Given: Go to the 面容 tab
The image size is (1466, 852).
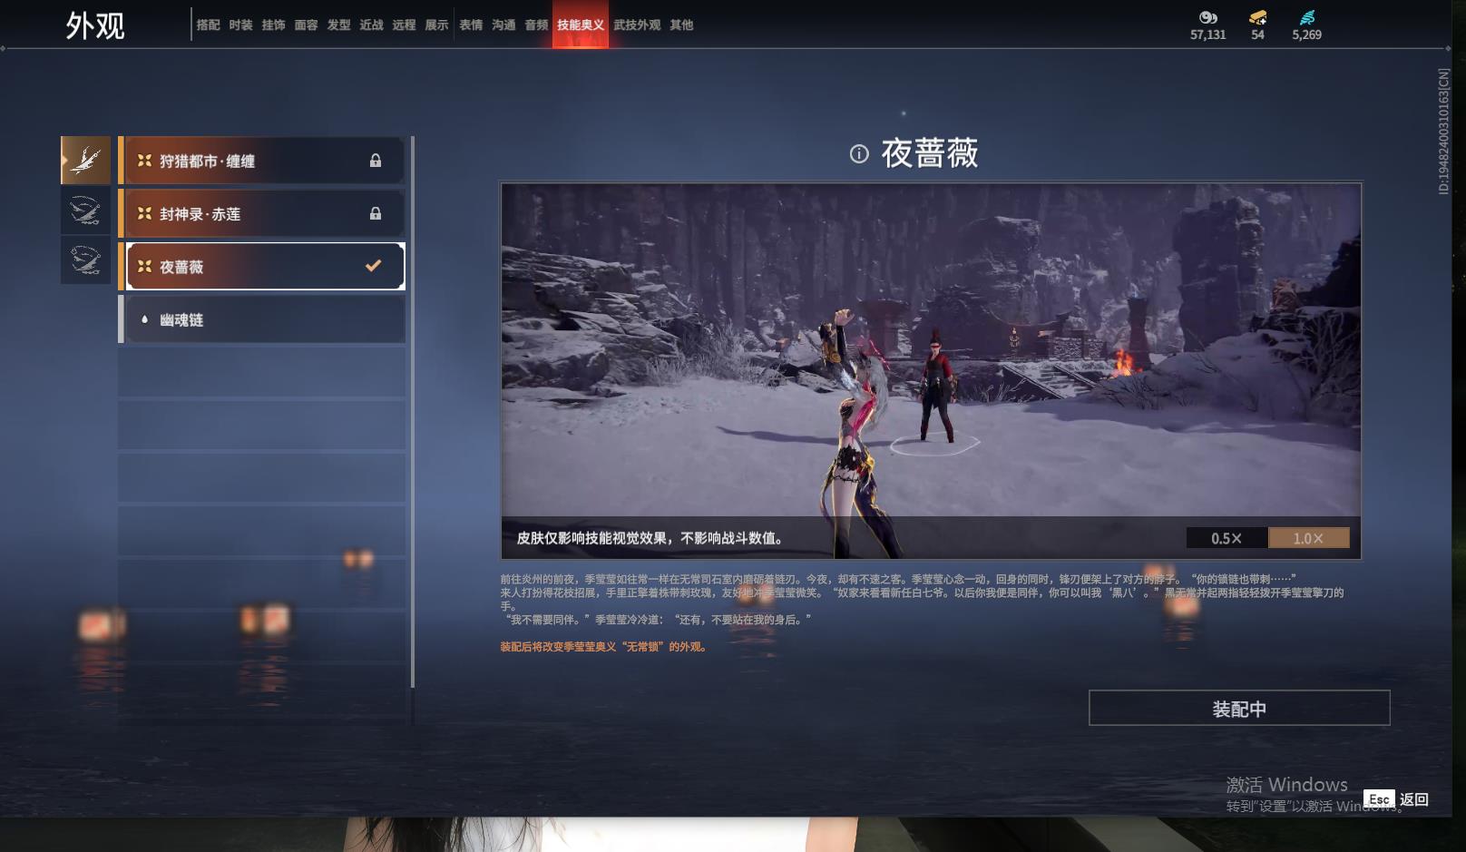Looking at the screenshot, I should [306, 24].
